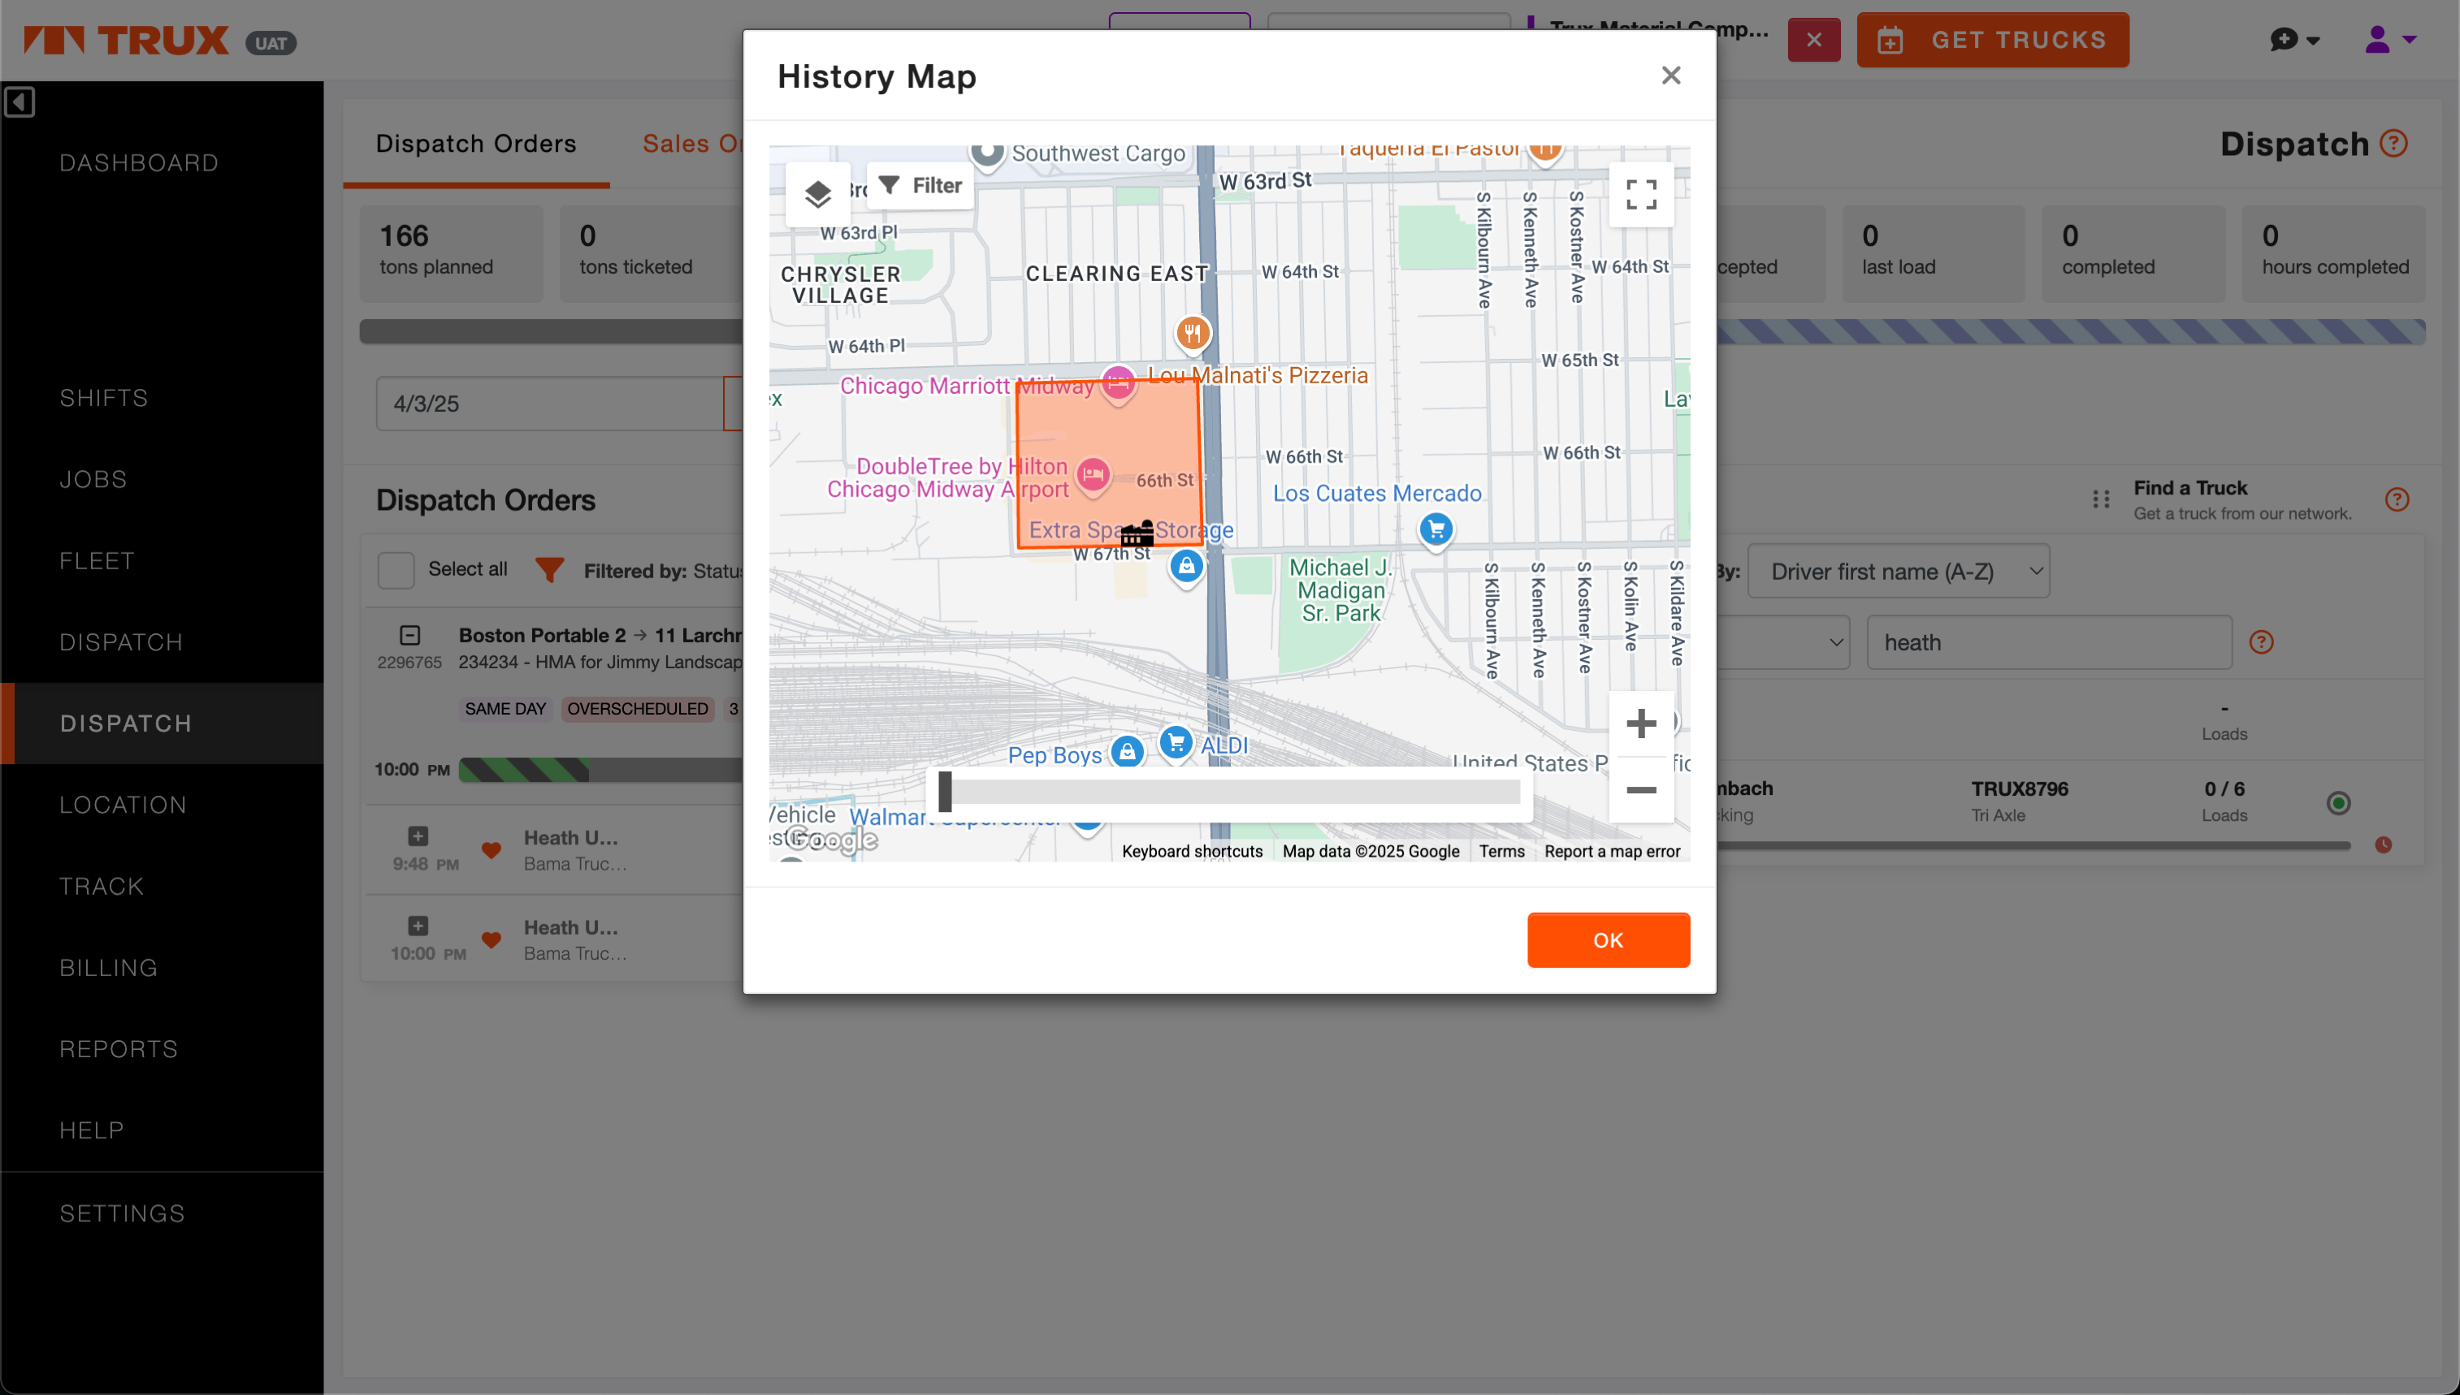Click the Los Cuates Mercado shopping marker
The width and height of the screenshot is (2460, 1395).
(x=1436, y=530)
